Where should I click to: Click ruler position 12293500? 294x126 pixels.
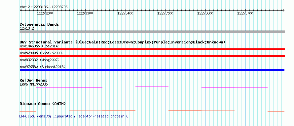pyautogui.click(x=165, y=13)
